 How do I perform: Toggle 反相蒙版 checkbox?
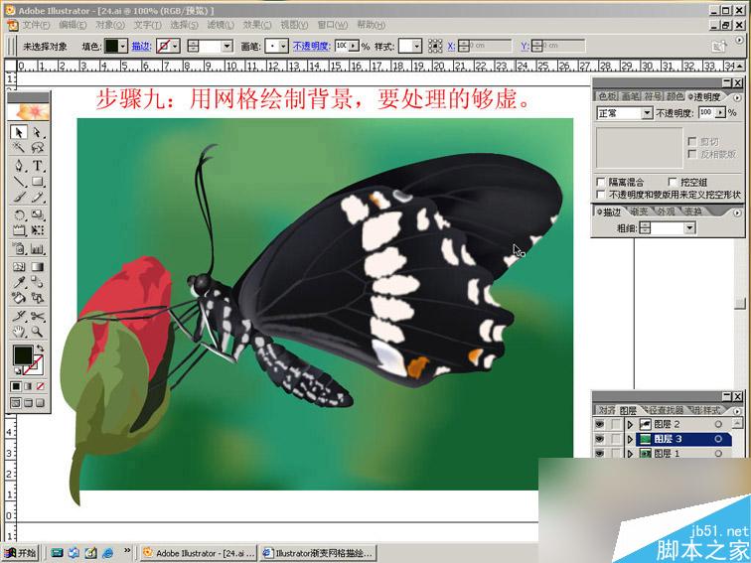coord(691,154)
